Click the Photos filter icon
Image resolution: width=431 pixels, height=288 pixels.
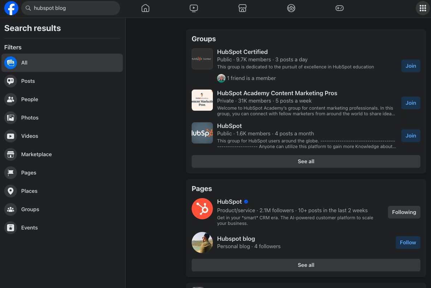tap(11, 118)
